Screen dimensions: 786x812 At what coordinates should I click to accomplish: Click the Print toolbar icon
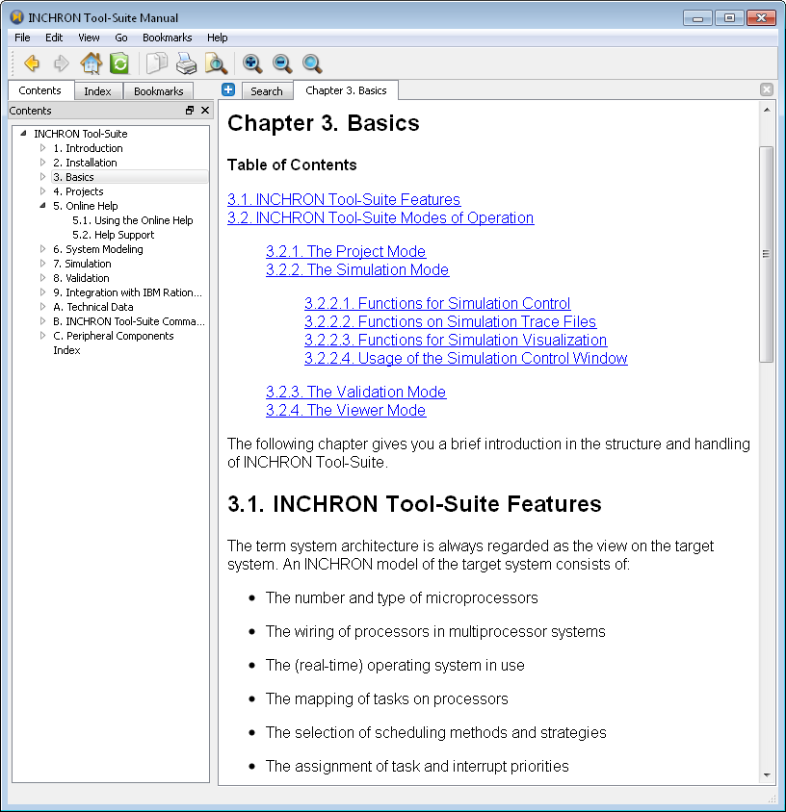pyautogui.click(x=186, y=63)
